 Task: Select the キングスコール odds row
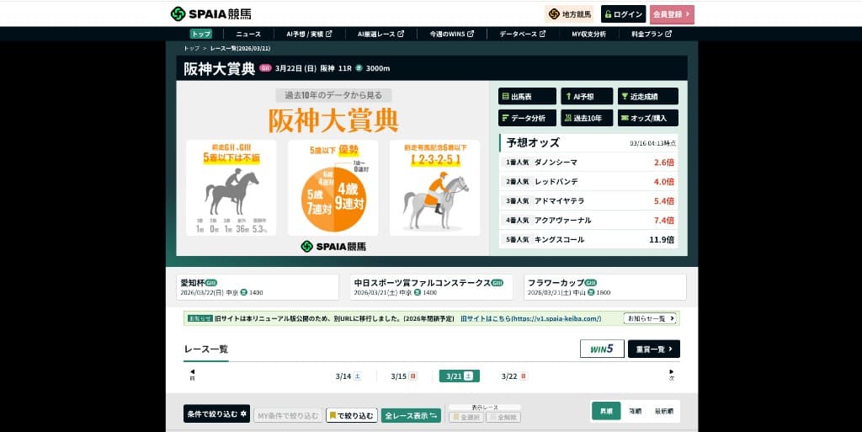pyautogui.click(x=588, y=239)
